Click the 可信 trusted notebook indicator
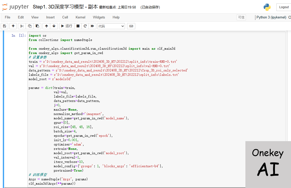This screenshot has height=188, width=291. click(x=241, y=17)
